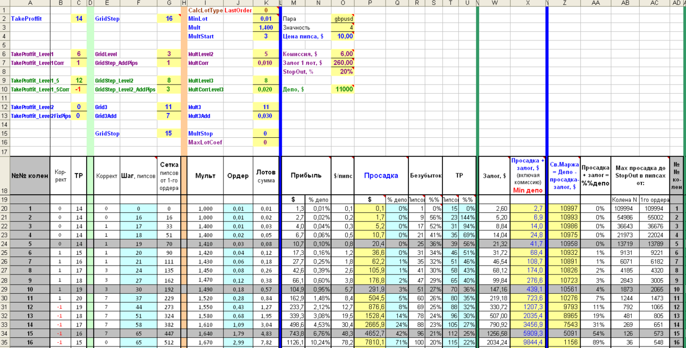The width and height of the screenshot is (686, 348).
Task: Select the StopOut value 20%
Action: (x=343, y=71)
